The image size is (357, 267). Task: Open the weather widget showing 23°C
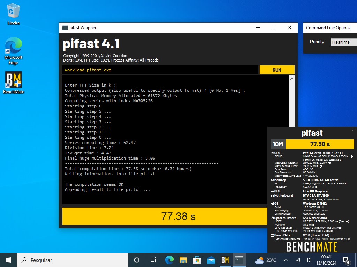click(266, 260)
